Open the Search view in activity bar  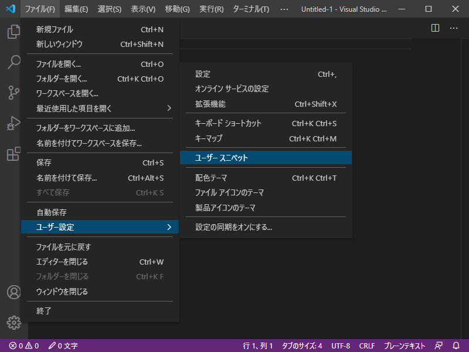[x=13, y=62]
